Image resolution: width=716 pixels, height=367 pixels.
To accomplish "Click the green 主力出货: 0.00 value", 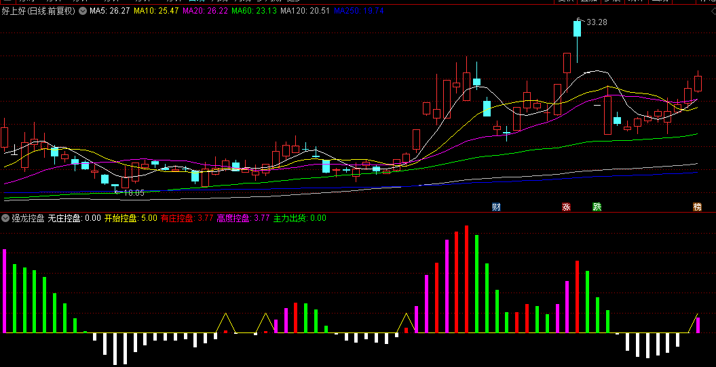I will (x=300, y=218).
